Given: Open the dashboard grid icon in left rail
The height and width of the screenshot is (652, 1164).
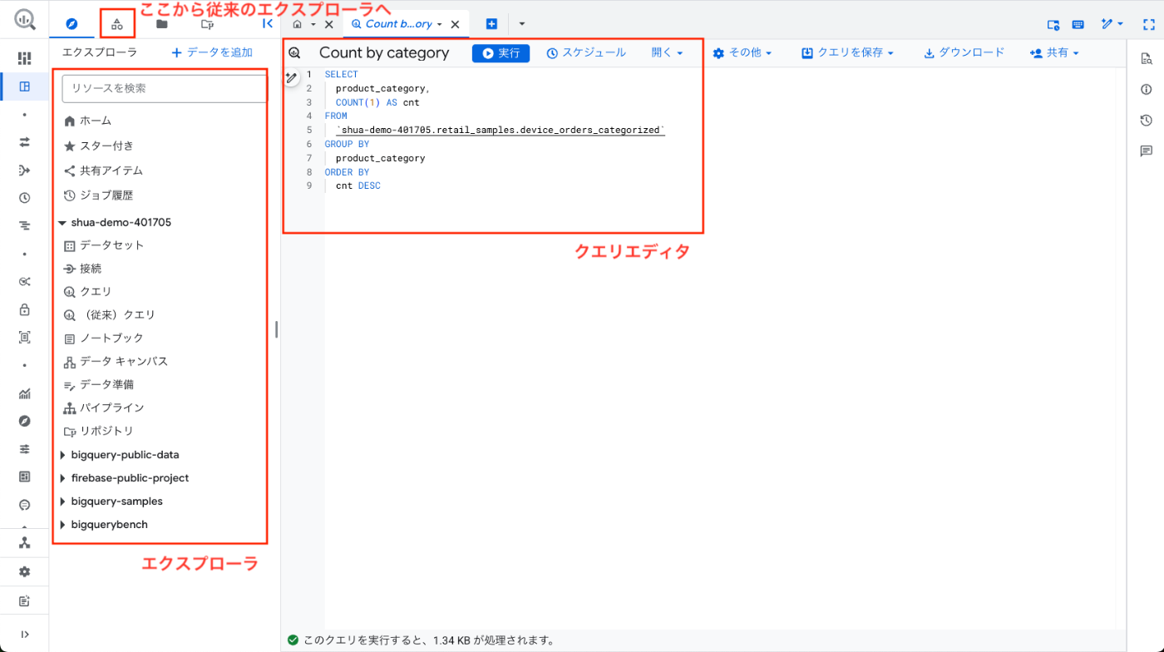Looking at the screenshot, I should coord(24,58).
